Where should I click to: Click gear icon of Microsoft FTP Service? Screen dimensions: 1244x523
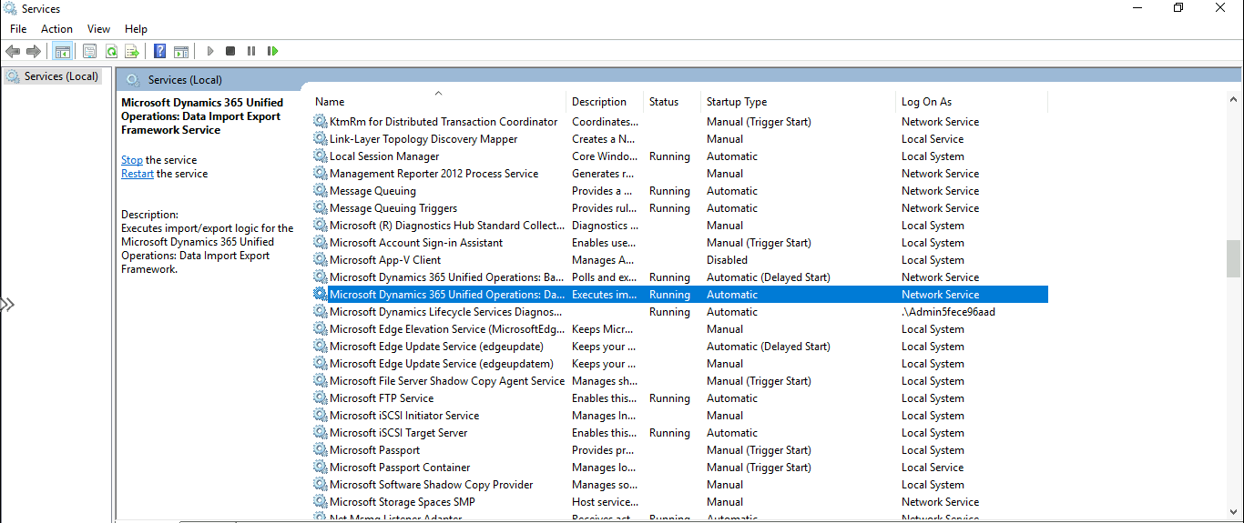point(320,398)
